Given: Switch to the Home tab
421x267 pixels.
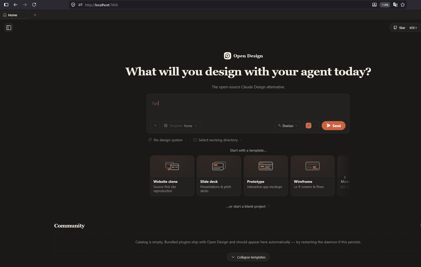Looking at the screenshot, I should coord(15,15).
